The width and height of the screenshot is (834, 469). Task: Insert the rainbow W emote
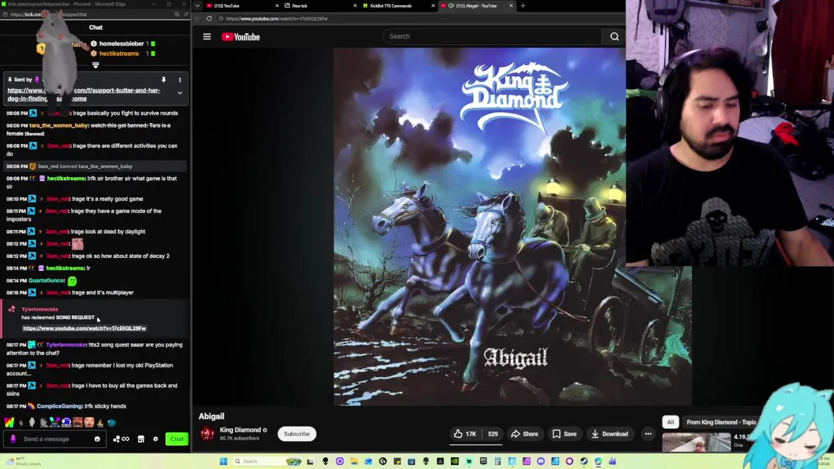(x=9, y=423)
